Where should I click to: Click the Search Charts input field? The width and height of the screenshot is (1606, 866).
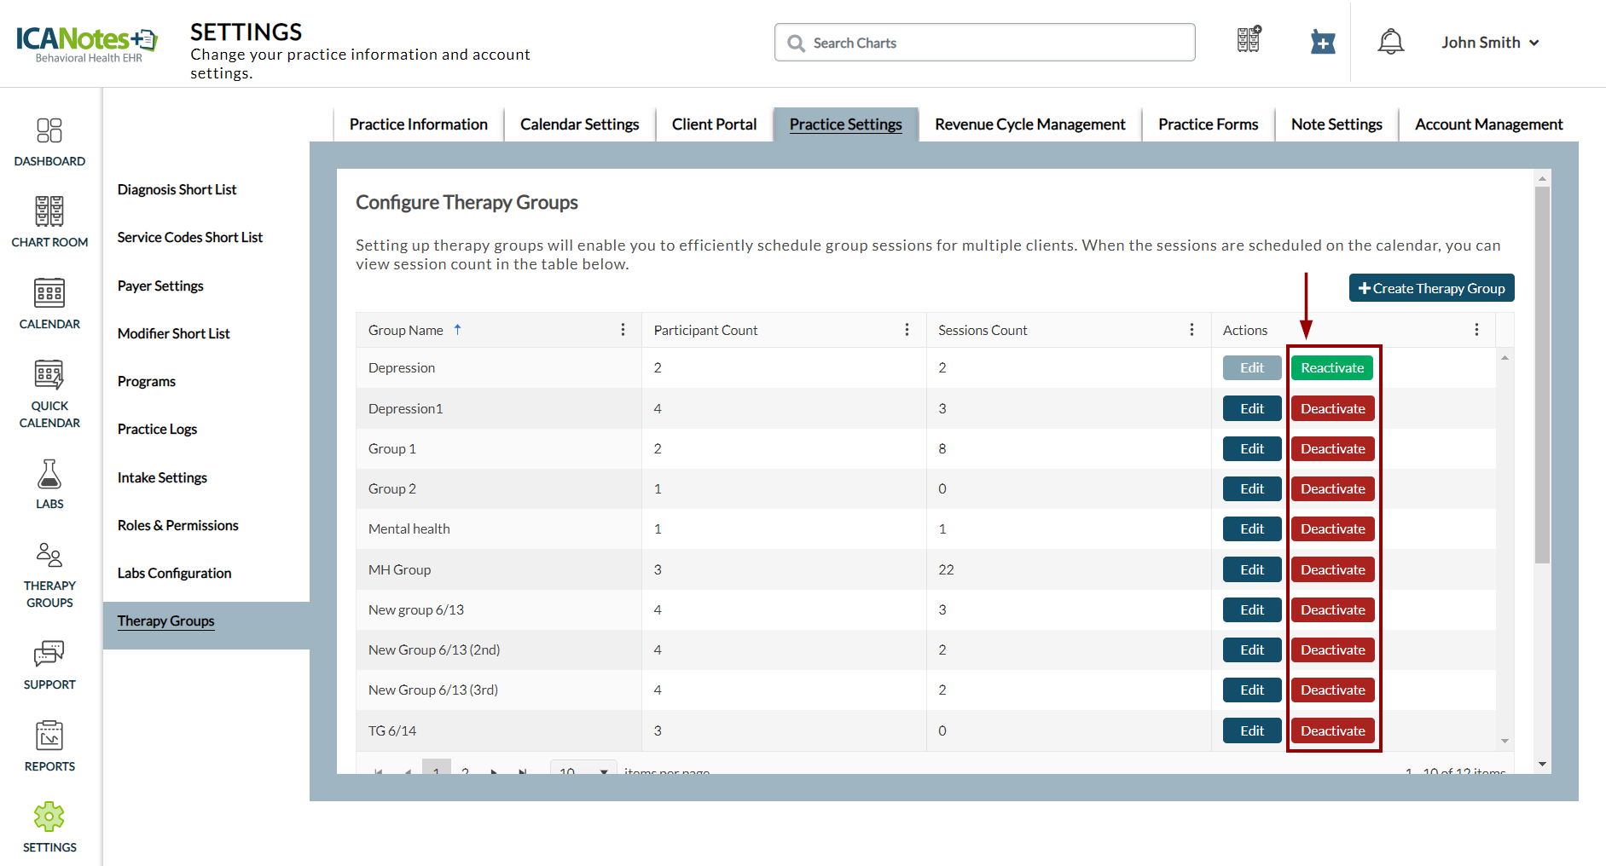tap(984, 43)
